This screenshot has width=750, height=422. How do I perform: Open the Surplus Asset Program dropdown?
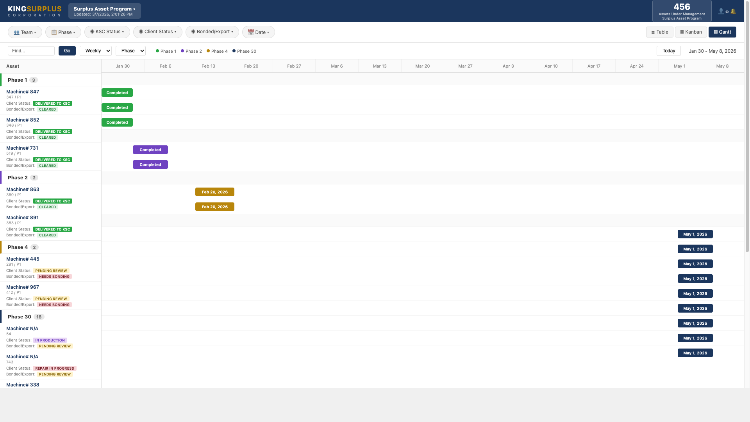[x=104, y=11]
